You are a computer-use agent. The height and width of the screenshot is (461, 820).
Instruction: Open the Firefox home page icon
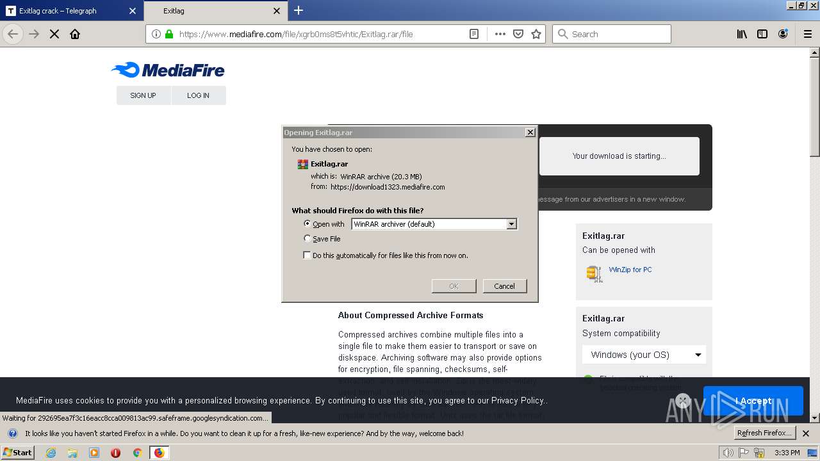point(75,34)
